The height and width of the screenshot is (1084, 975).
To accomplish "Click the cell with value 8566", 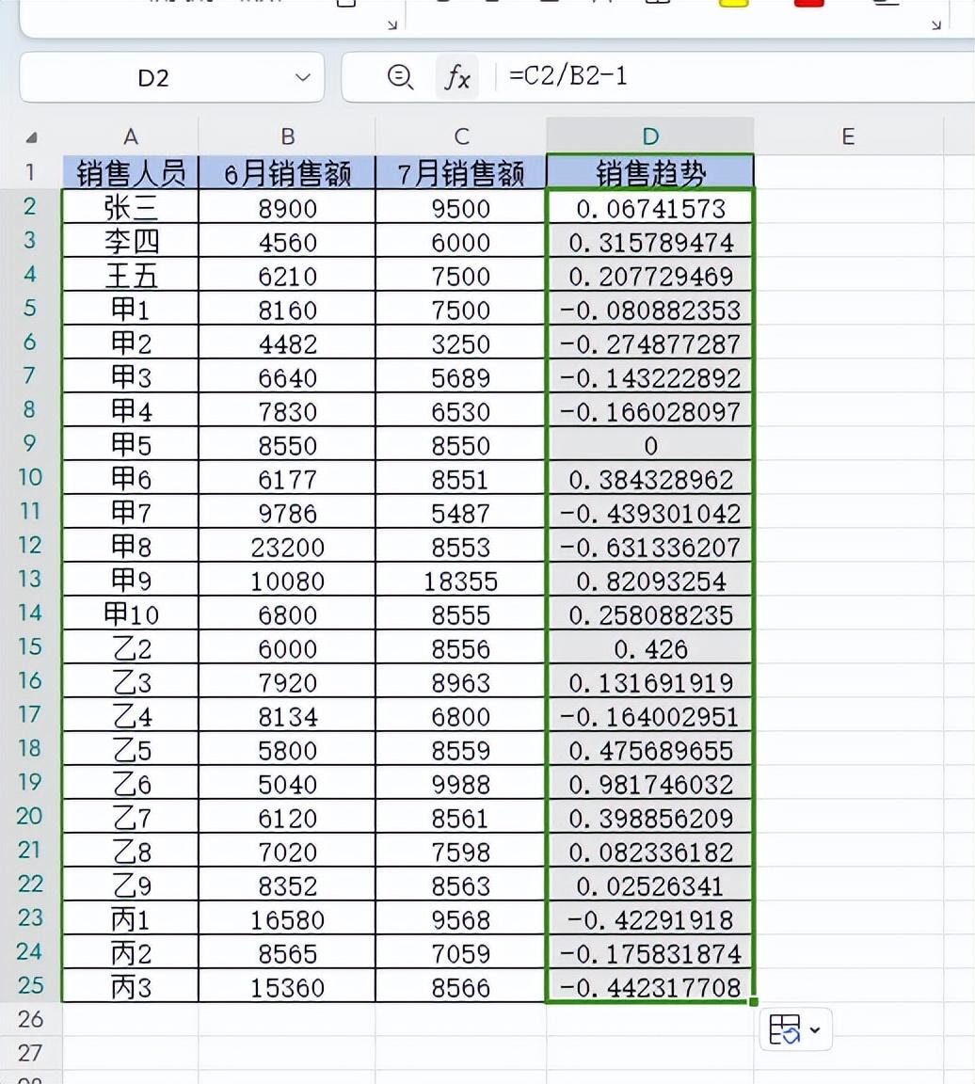I will pyautogui.click(x=460, y=986).
